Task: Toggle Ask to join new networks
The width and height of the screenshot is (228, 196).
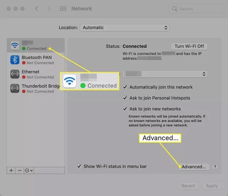Action: (x=125, y=109)
